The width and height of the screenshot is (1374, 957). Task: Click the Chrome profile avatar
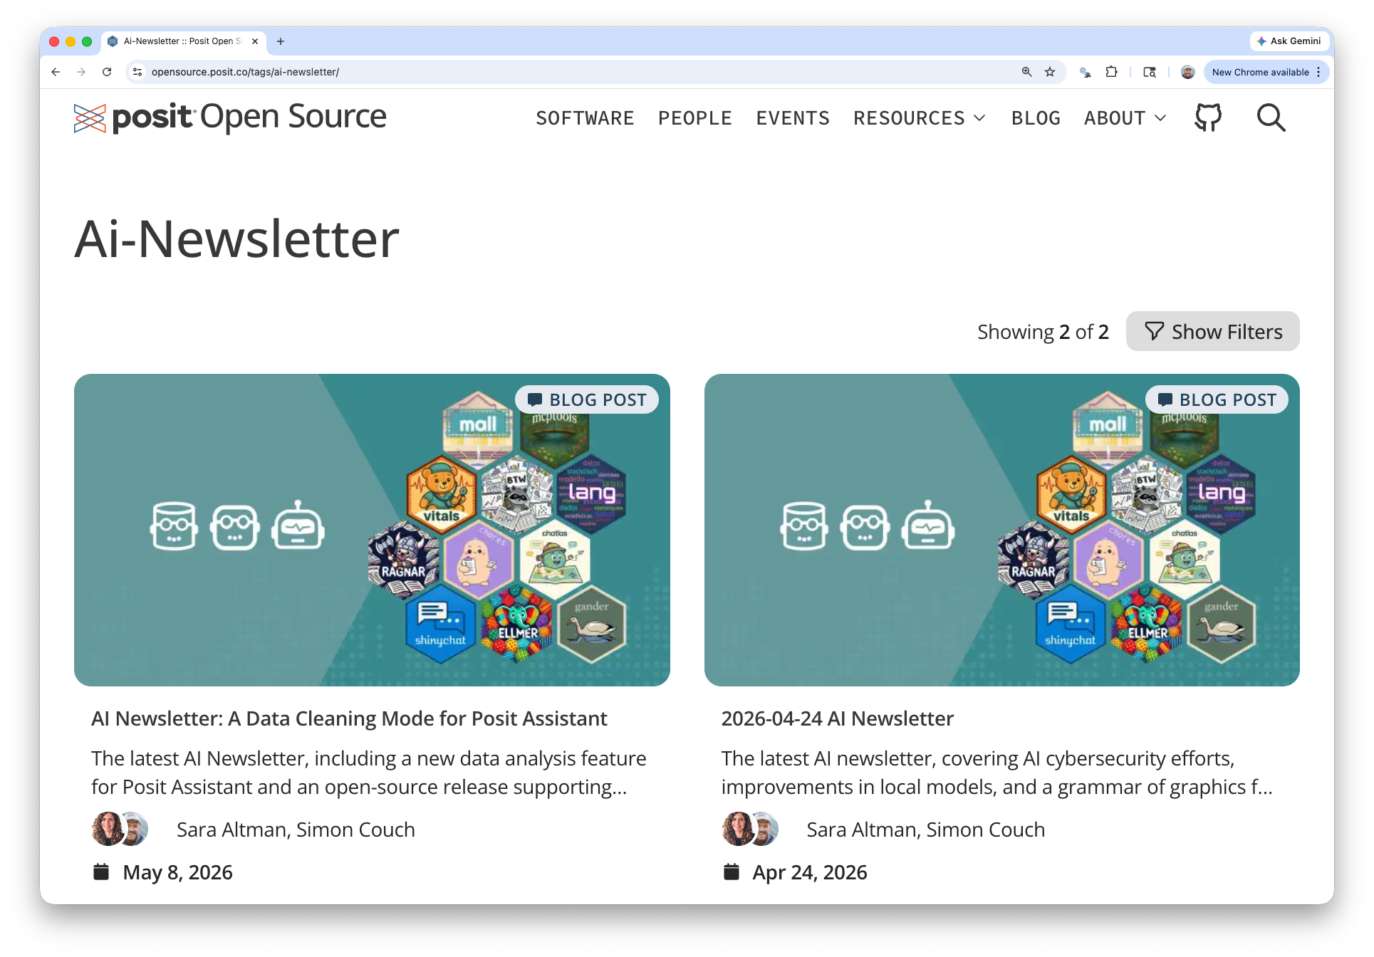(1187, 72)
